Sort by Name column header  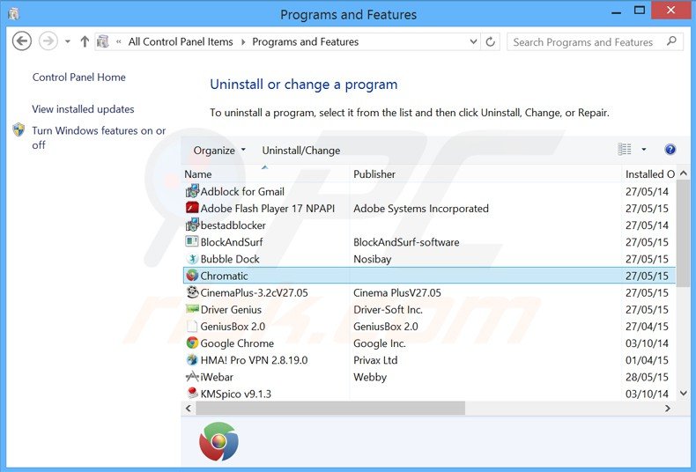point(265,173)
